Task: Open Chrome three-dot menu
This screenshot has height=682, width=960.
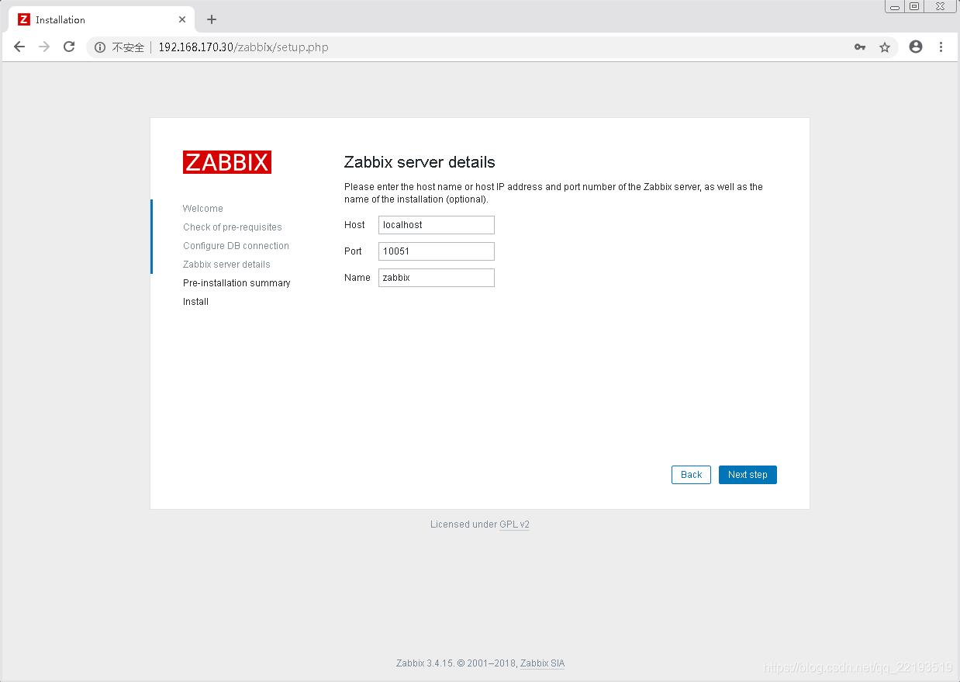Action: pos(941,47)
